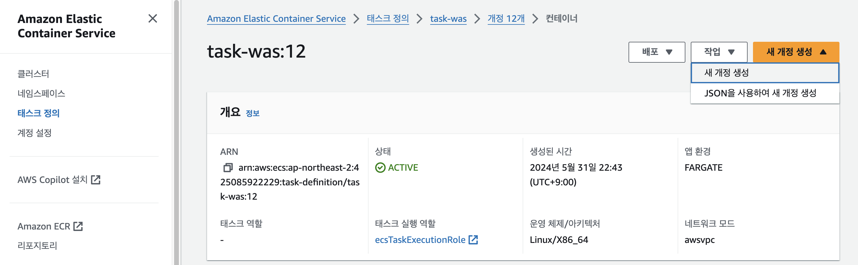Open the task-was breadcrumb link

coord(448,19)
